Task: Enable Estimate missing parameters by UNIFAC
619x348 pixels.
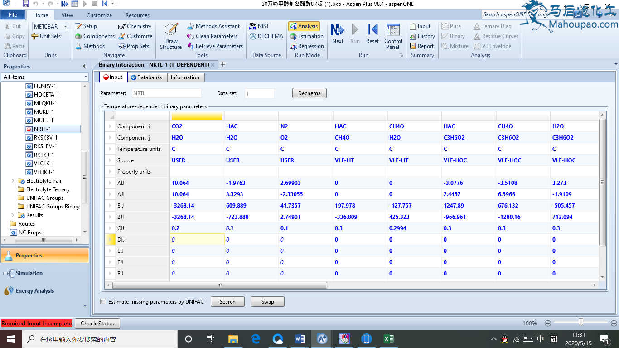Action: click(x=103, y=302)
